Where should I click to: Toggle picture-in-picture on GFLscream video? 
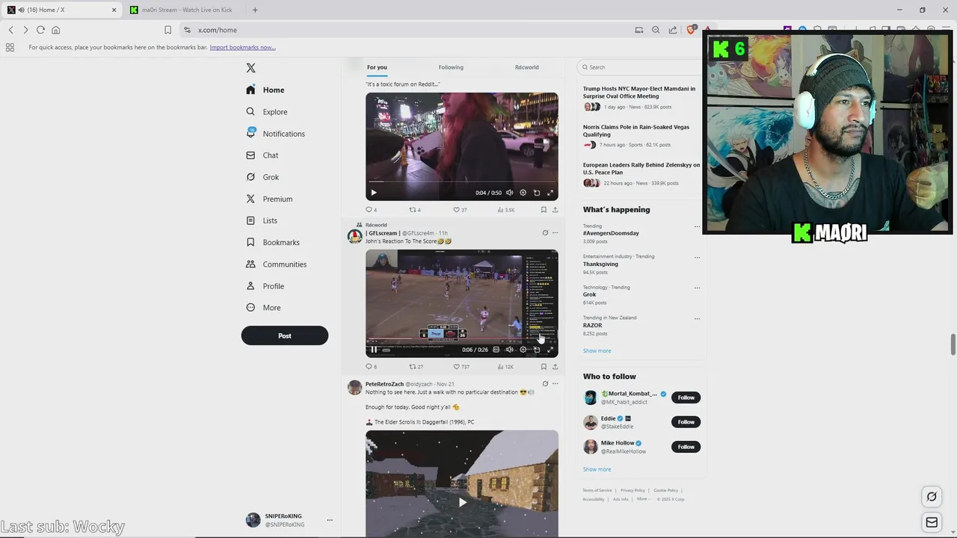click(x=536, y=350)
